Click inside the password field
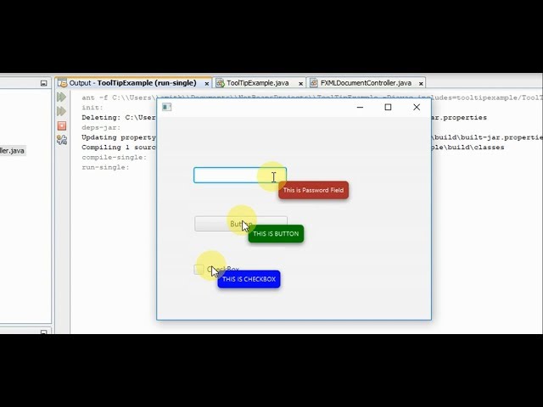The image size is (543, 407). tap(240, 176)
